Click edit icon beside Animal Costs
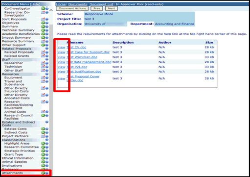Image resolution: width=250 pixels, height=177 pixels. click(x=43, y=112)
